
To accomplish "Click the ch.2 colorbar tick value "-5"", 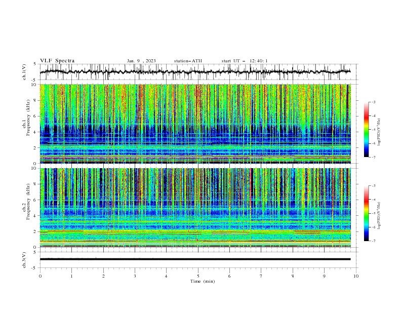I will point(373,213).
